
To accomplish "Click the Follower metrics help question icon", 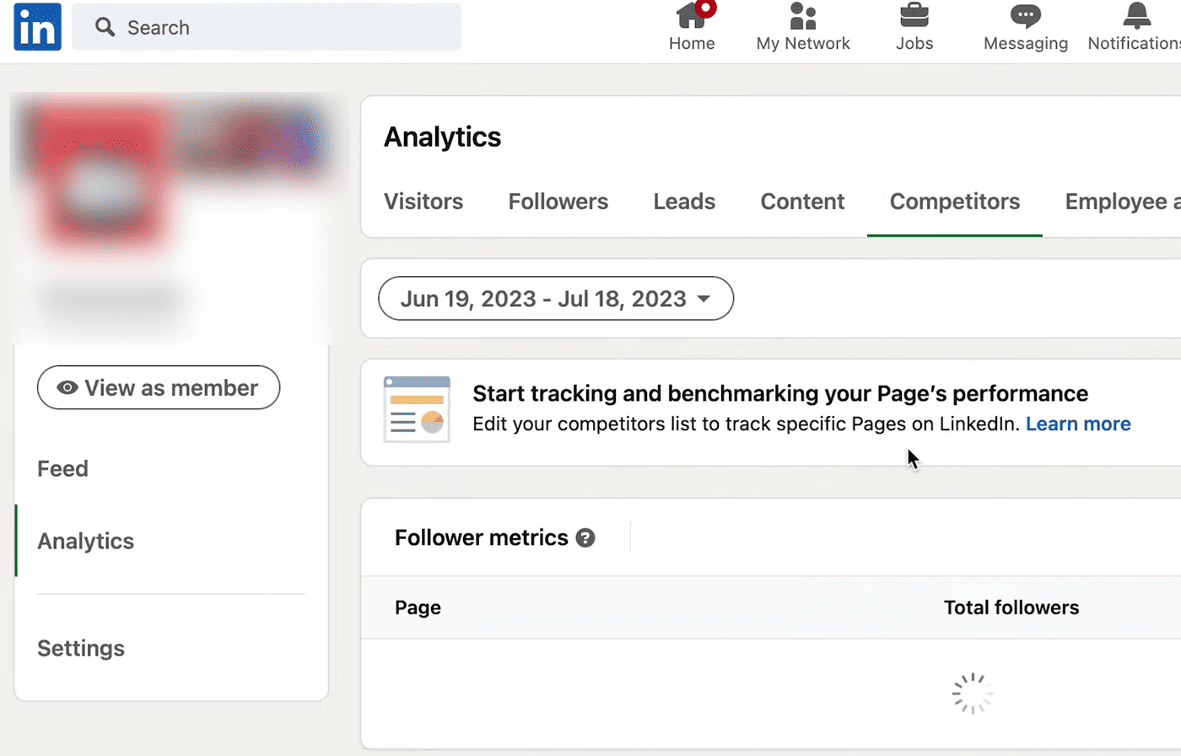I will pyautogui.click(x=585, y=537).
